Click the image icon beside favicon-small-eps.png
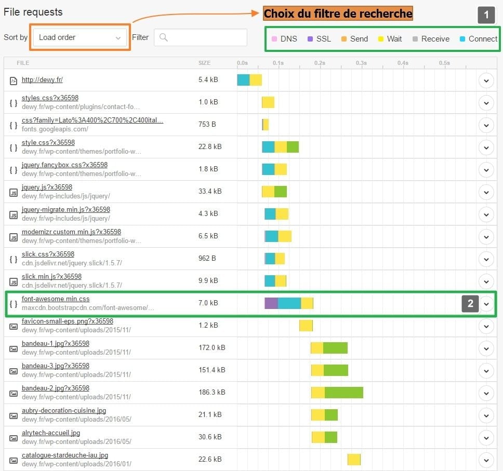The image size is (503, 471). 14,326
